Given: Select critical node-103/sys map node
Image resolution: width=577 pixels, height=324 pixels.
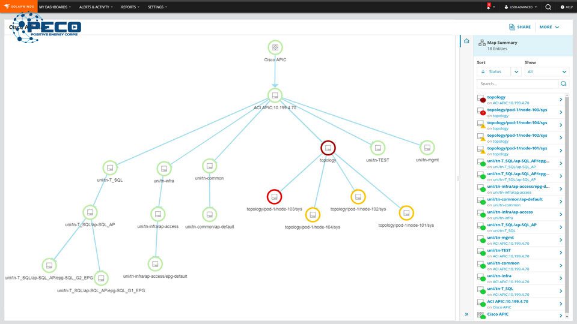Looking at the screenshot, I should (x=274, y=197).
